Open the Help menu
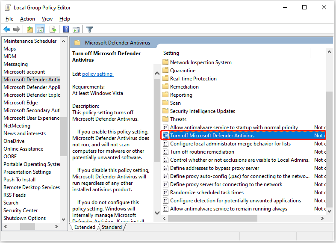 (x=65, y=19)
